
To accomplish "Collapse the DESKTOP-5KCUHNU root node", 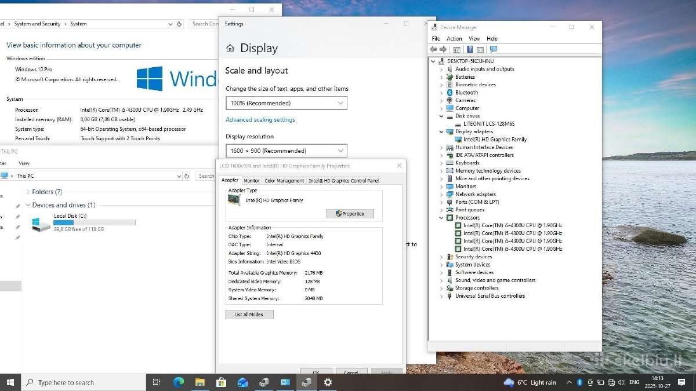I will pos(433,61).
